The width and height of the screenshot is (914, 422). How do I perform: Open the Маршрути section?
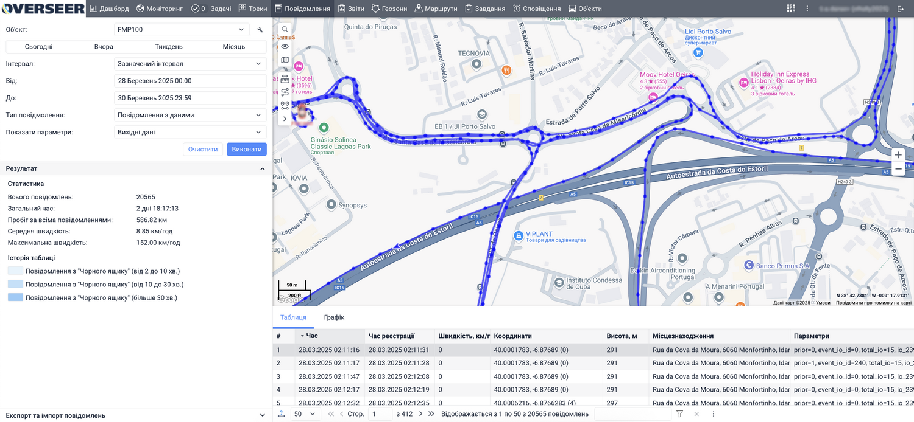pyautogui.click(x=436, y=9)
